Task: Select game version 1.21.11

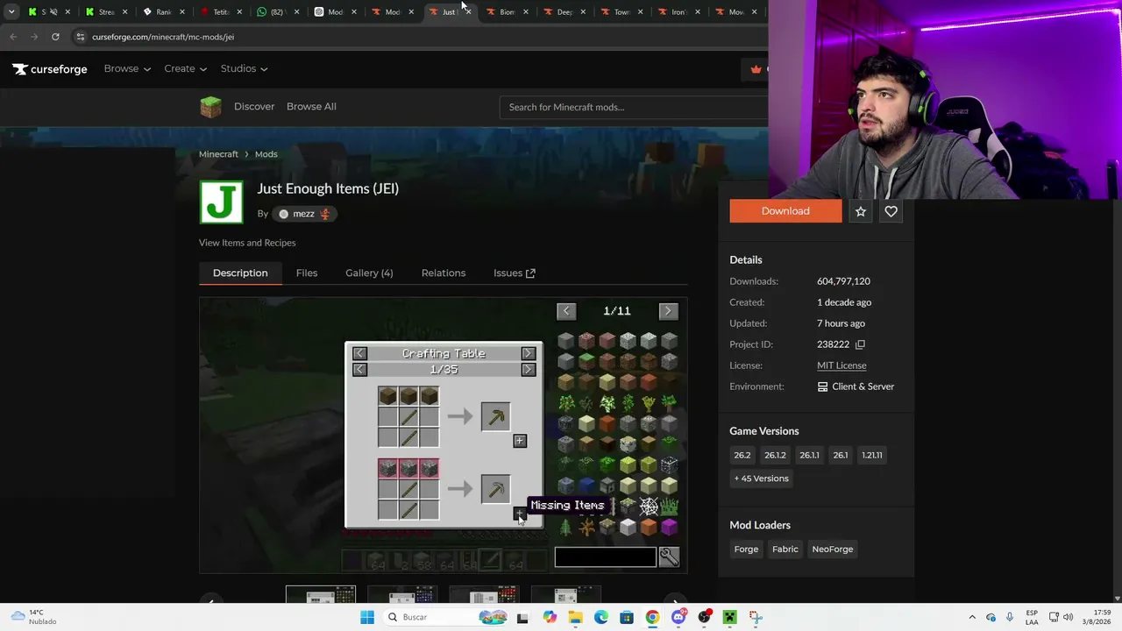Action: pos(872,455)
